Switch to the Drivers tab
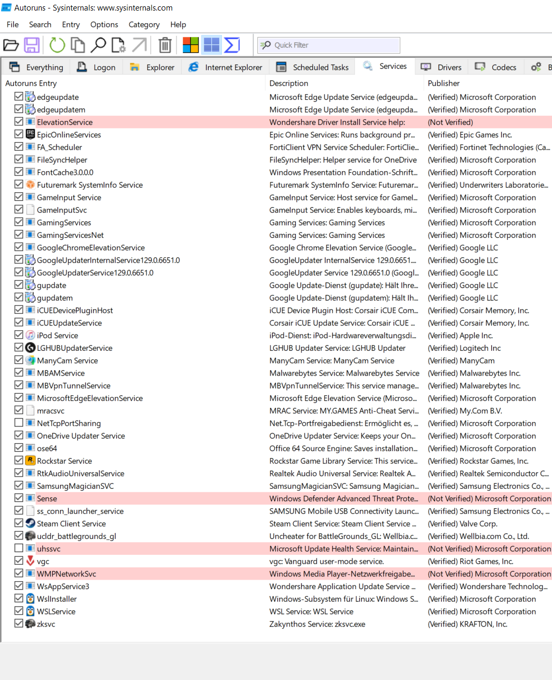Screen dimensions: 552x680 point(441,67)
